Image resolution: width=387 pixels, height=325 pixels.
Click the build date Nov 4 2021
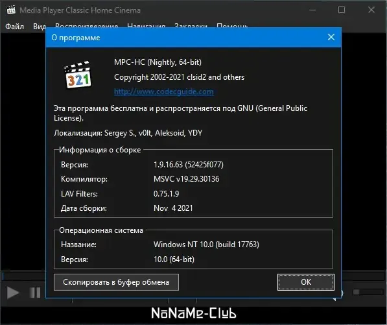tap(173, 208)
